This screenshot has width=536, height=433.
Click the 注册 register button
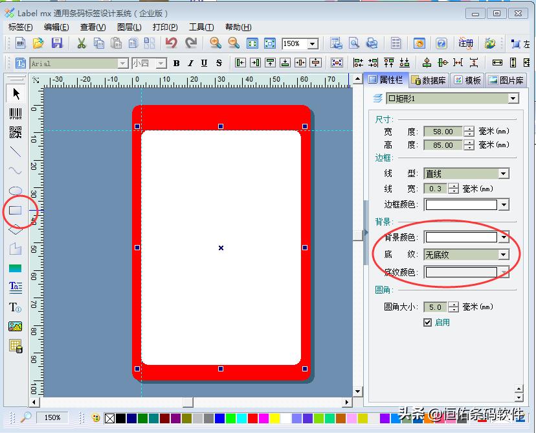465,43
